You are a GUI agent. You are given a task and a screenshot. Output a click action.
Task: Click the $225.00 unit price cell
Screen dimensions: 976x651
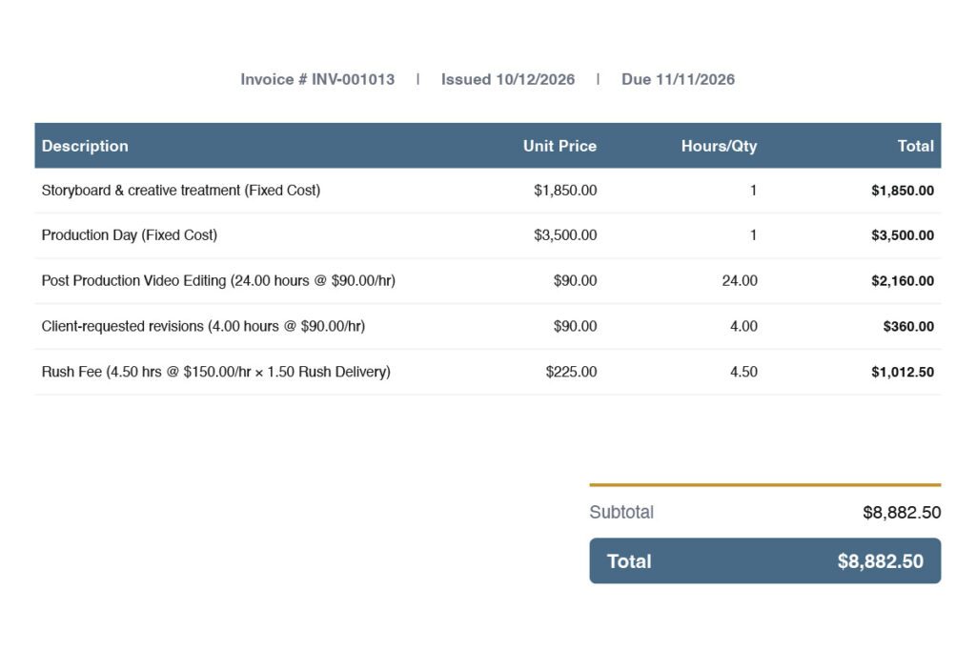(x=571, y=372)
